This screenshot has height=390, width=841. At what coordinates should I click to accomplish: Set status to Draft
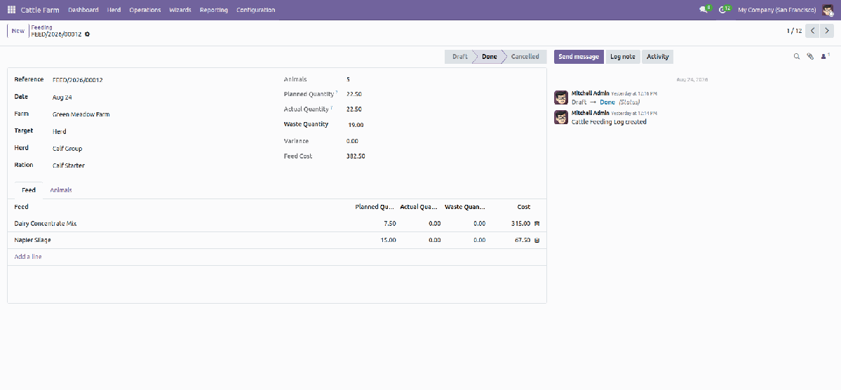(459, 56)
